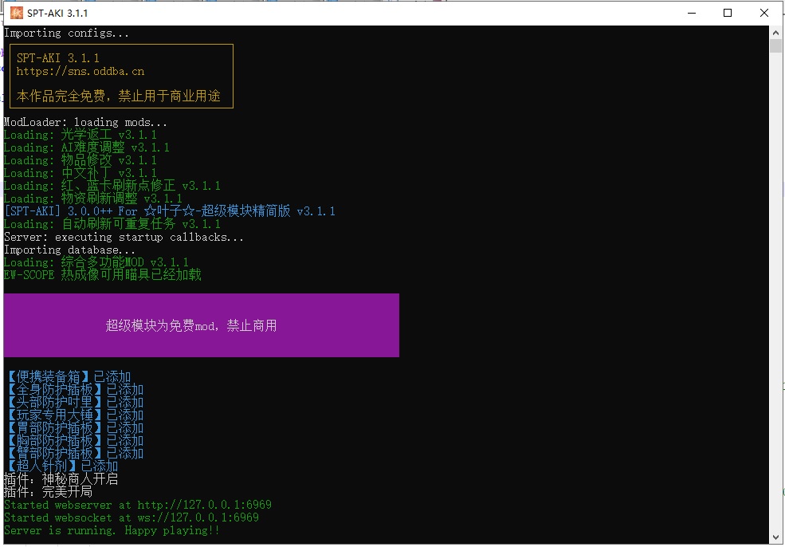
Task: Click the 'Loading: 中文补丁 v3.1.1' line
Action: click(80, 173)
